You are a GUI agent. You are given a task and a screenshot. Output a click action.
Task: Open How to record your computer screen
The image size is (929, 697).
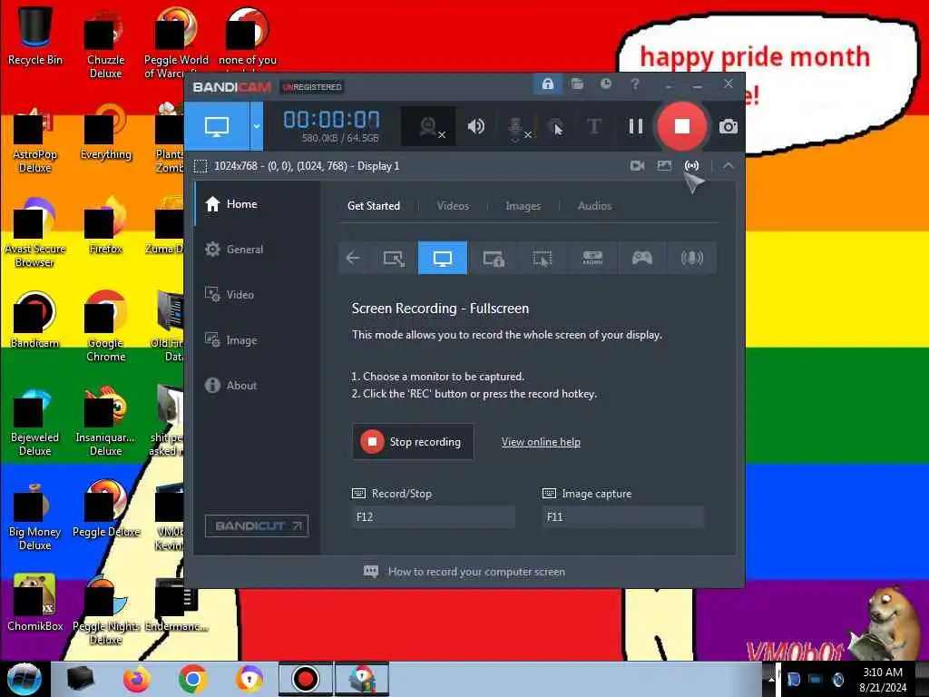(464, 572)
